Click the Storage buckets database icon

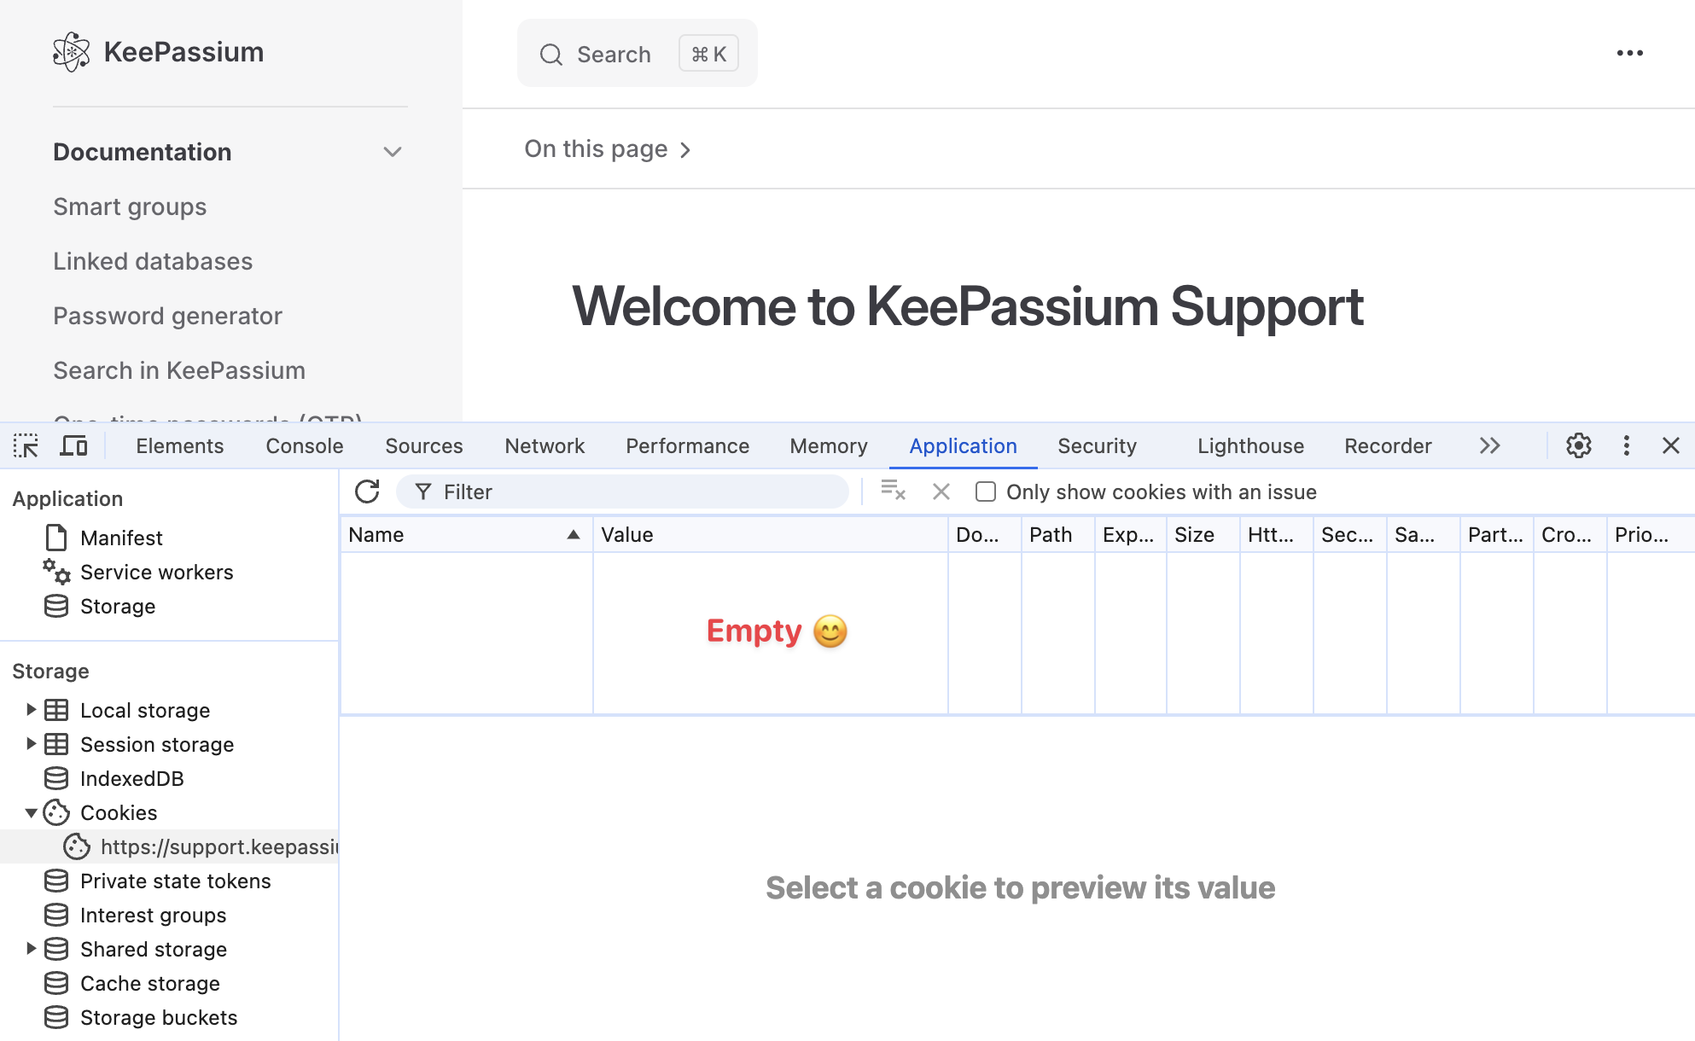(x=56, y=1017)
